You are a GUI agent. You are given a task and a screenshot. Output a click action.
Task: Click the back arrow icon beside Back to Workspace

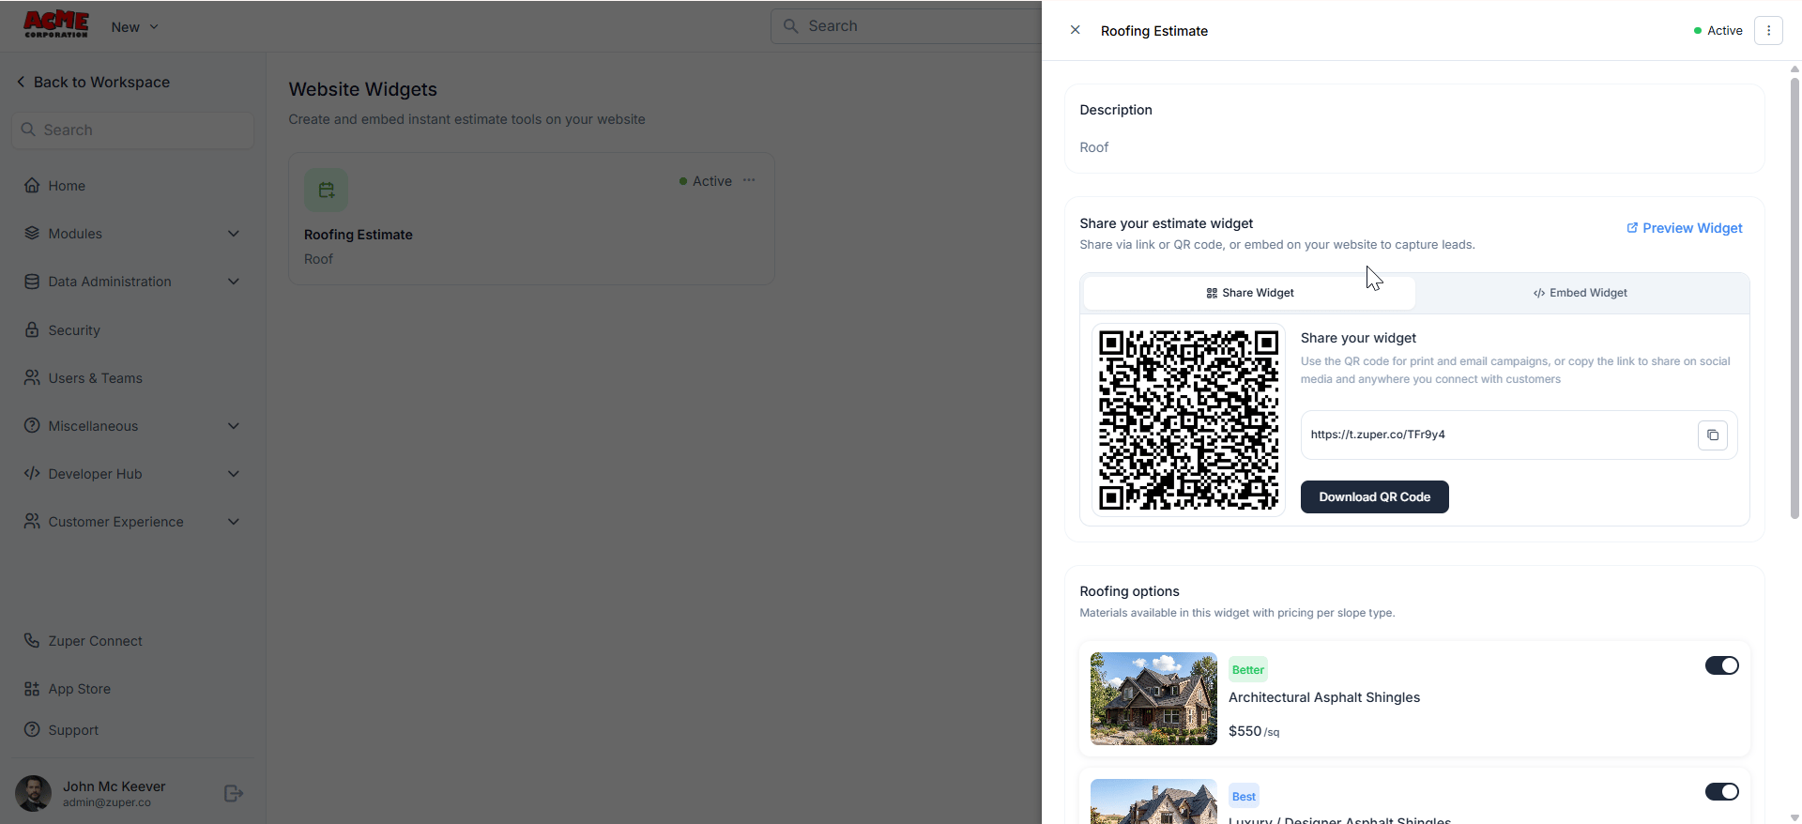coord(21,82)
